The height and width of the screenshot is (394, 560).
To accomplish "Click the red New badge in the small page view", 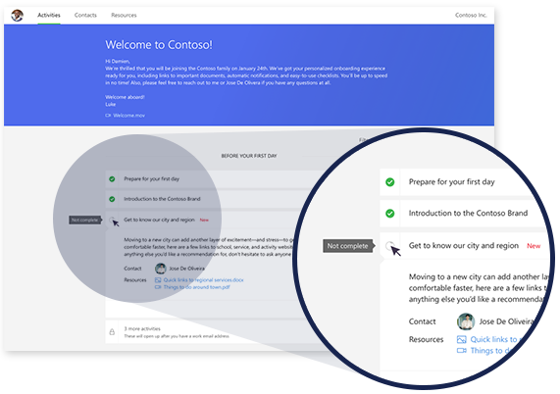I will 204,221.
